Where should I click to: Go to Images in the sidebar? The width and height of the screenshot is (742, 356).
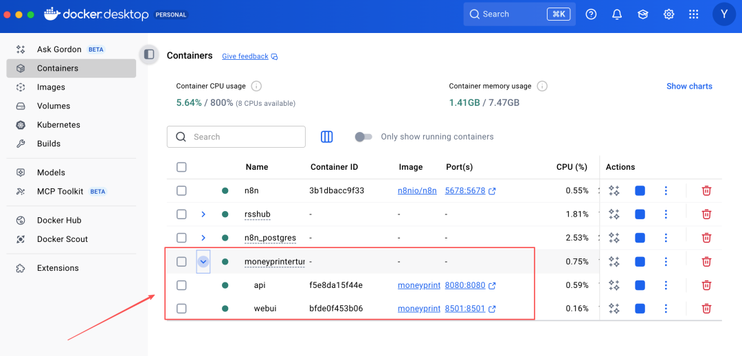pyautogui.click(x=51, y=87)
